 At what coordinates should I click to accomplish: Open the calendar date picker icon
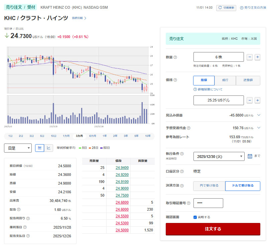point(250,156)
